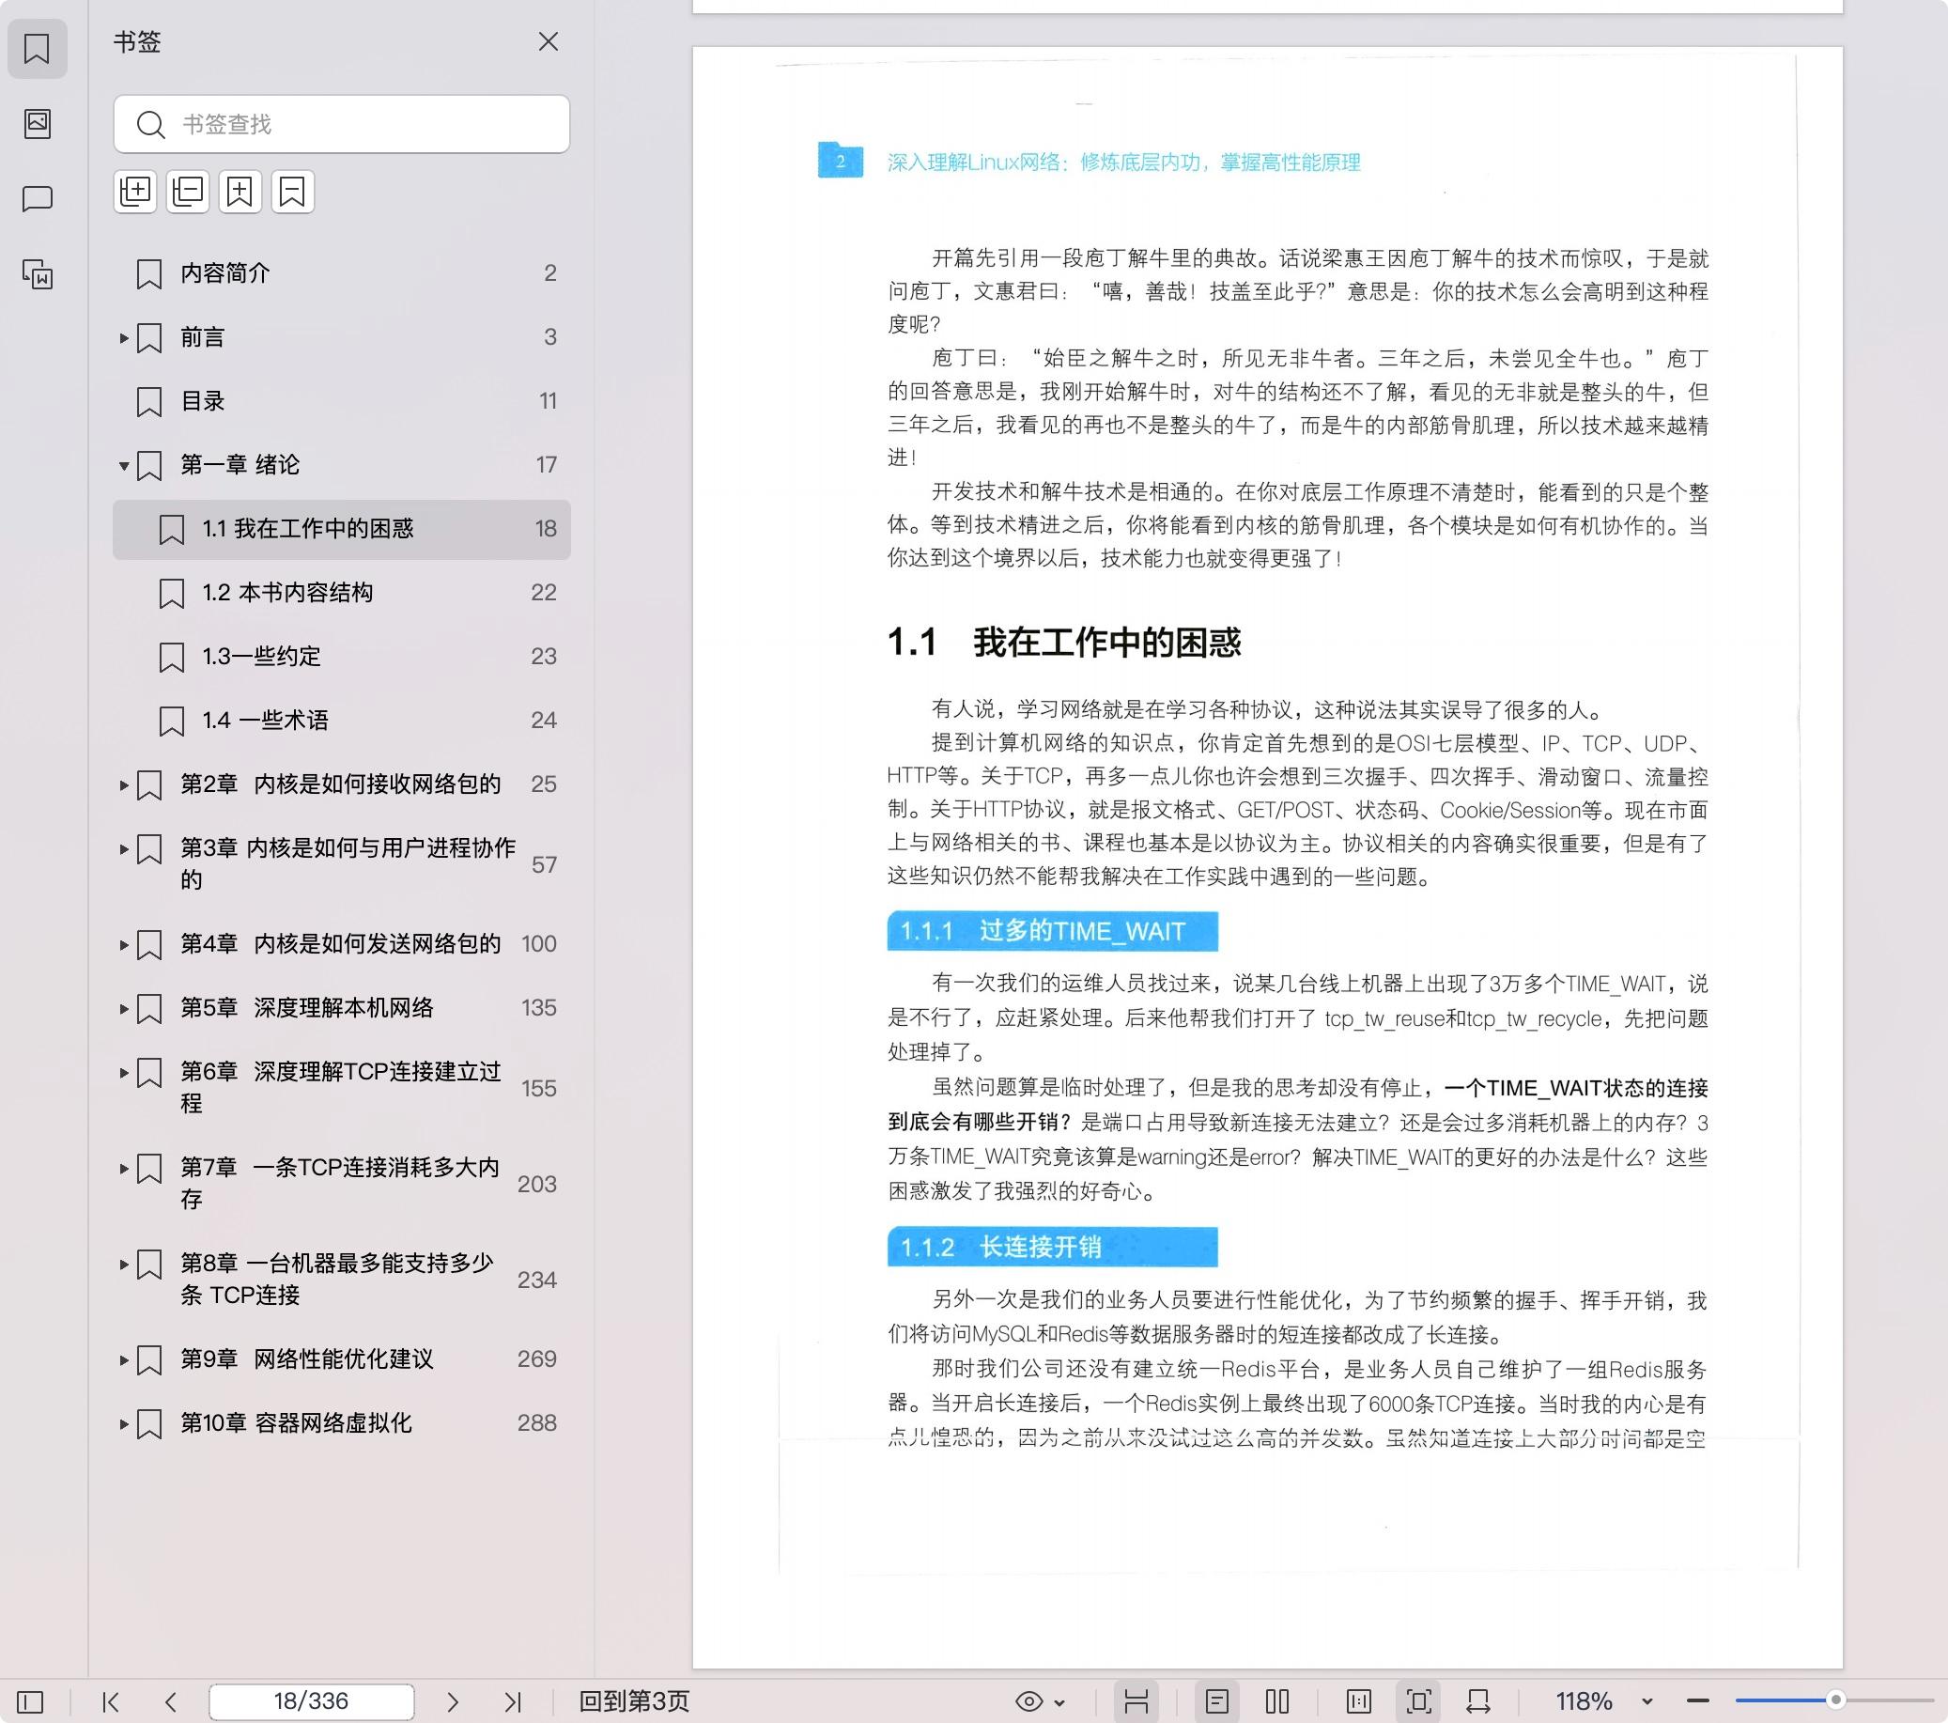
Task: Expand 第2章 内核是如何接收网络包的
Action: [x=124, y=784]
